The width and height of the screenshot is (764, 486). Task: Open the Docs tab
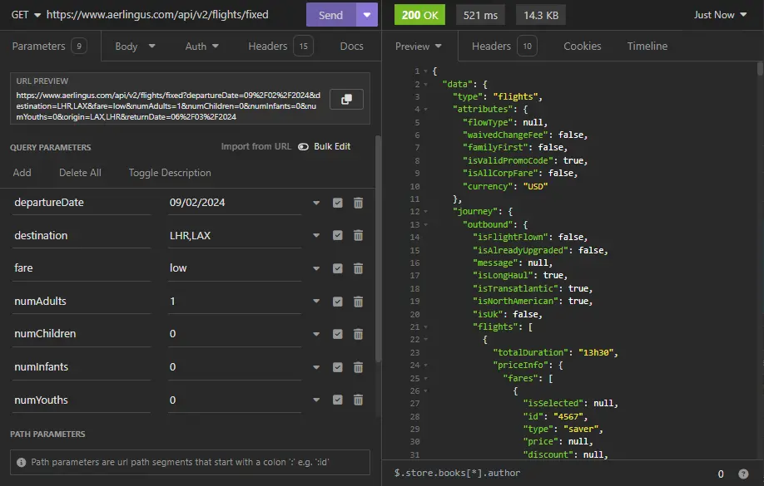tap(352, 47)
